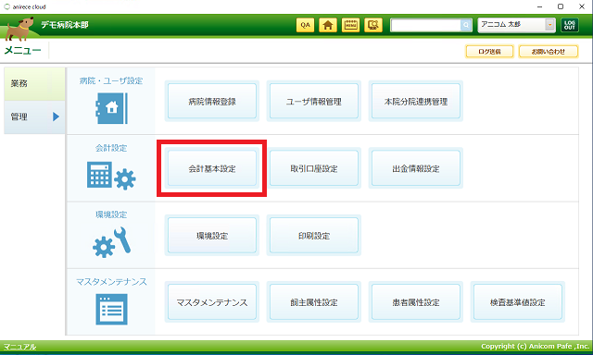Open 印刷設定
This screenshot has width=593, height=355.
314,236
